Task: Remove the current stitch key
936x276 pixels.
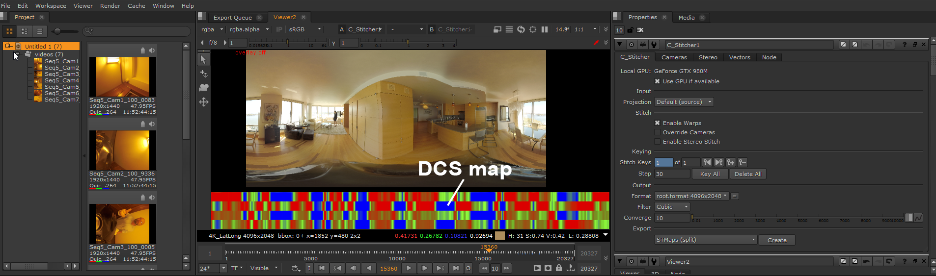Action: (743, 162)
